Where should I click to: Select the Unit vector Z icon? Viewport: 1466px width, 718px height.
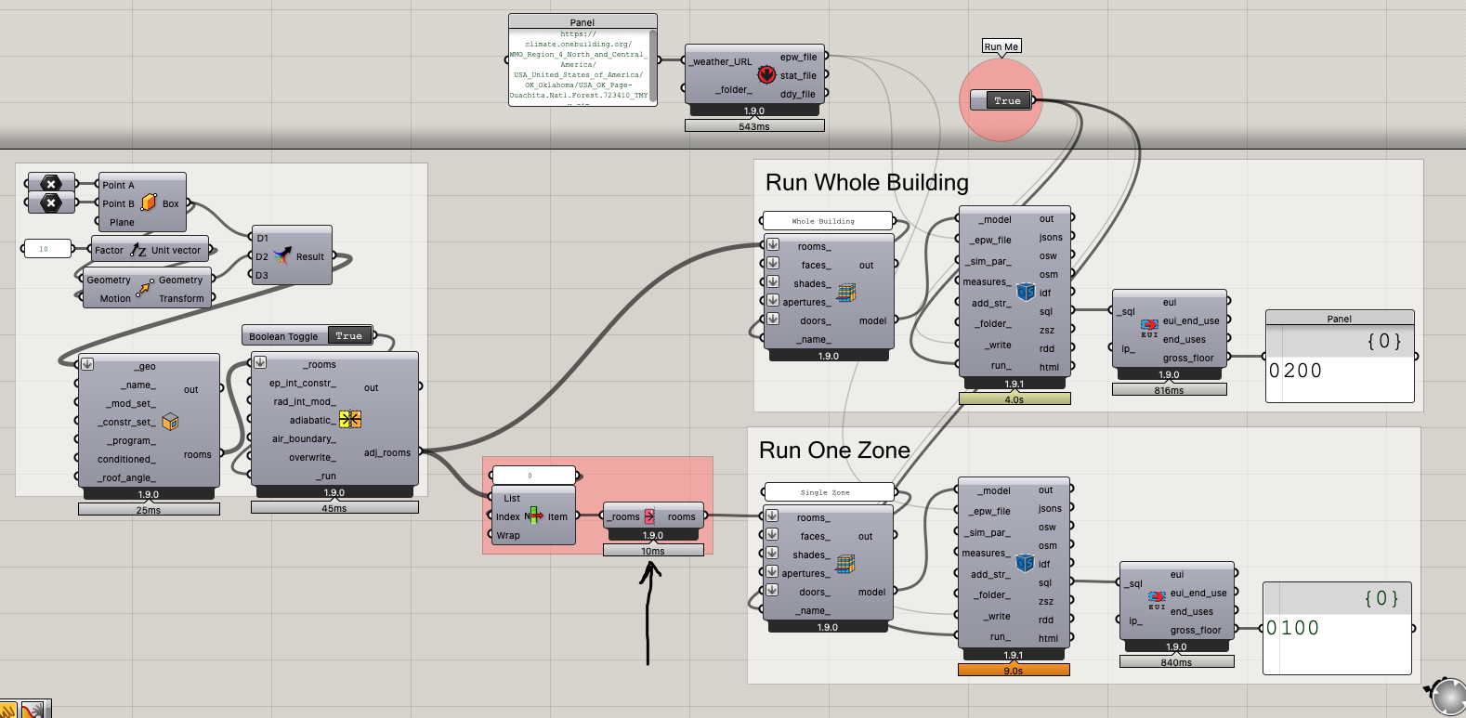pyautogui.click(x=138, y=250)
